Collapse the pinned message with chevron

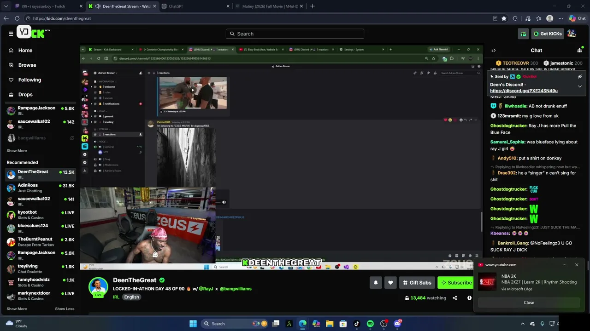pos(580,86)
